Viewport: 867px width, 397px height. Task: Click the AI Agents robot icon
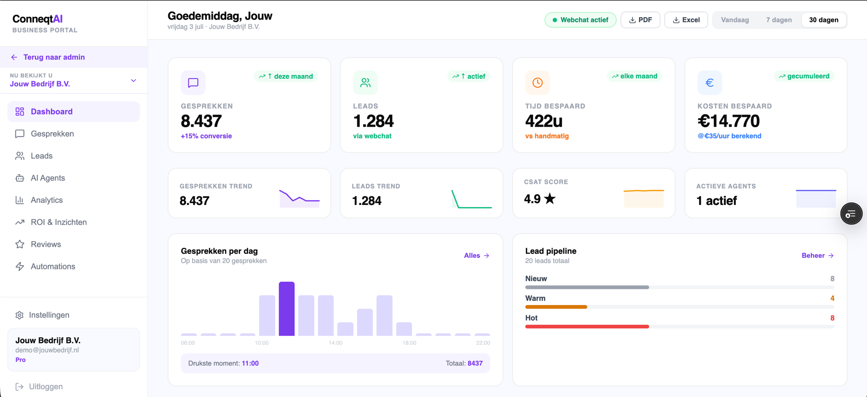pyautogui.click(x=20, y=178)
